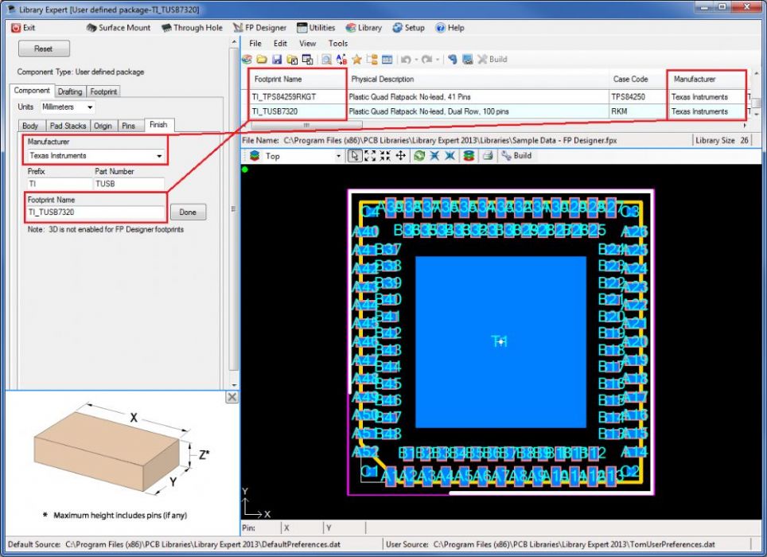The image size is (767, 557).
Task: Click the Save icon in the library toolbar
Action: pos(277,60)
